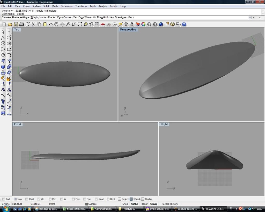Enable the Perp osnap checkbox
This screenshot has width=265, height=212.
point(73,199)
